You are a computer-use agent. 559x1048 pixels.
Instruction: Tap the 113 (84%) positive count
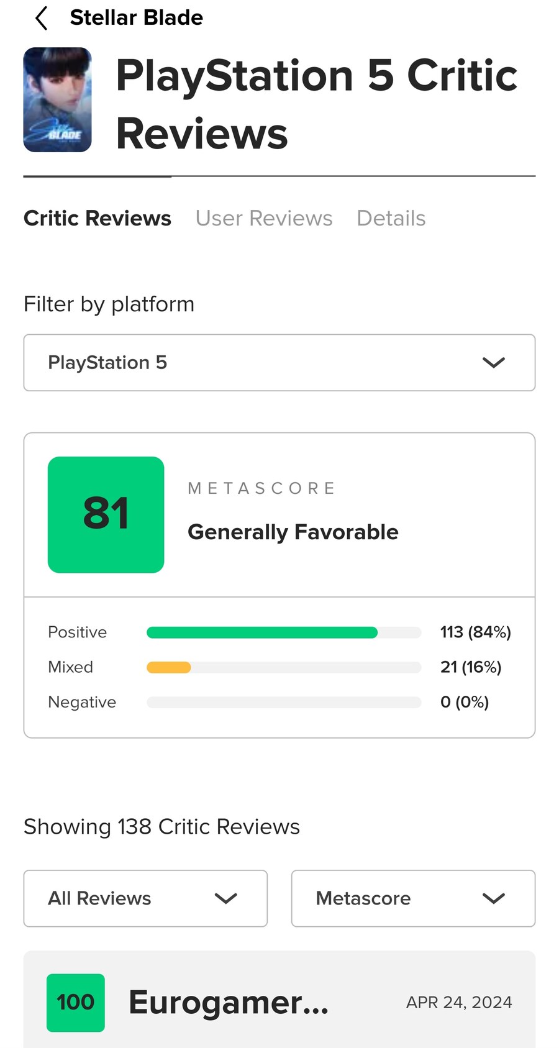[x=475, y=632]
